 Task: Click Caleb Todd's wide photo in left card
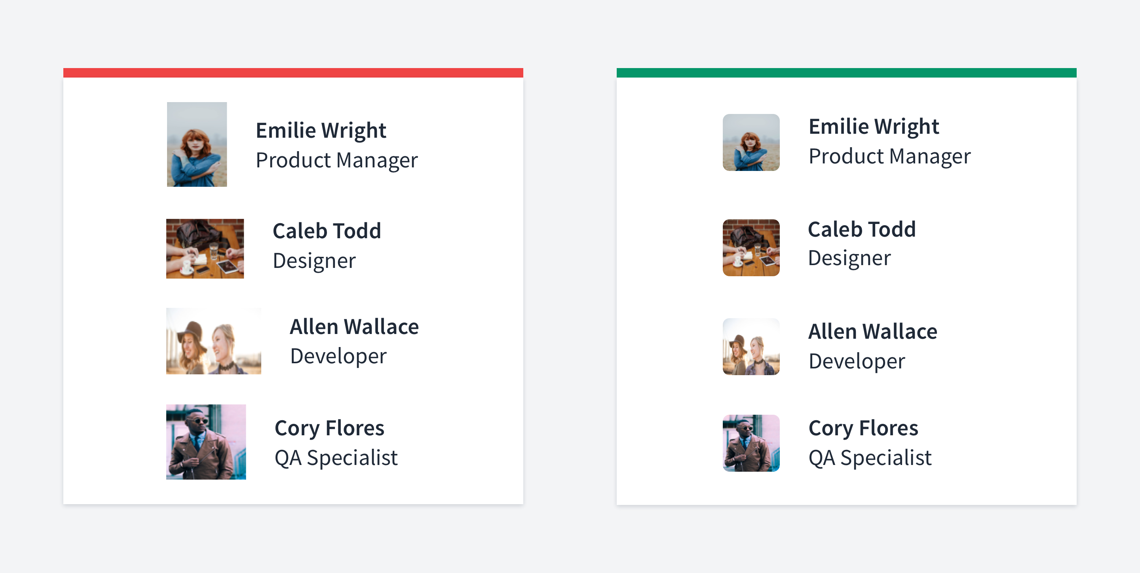tap(205, 249)
